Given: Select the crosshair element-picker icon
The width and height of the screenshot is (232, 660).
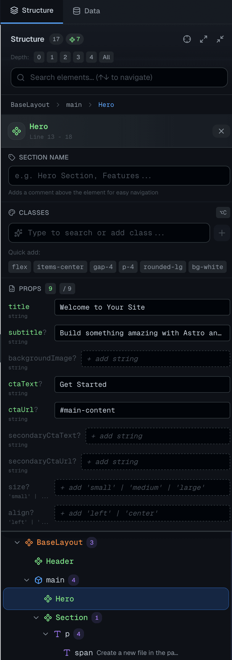Looking at the screenshot, I should tap(187, 39).
